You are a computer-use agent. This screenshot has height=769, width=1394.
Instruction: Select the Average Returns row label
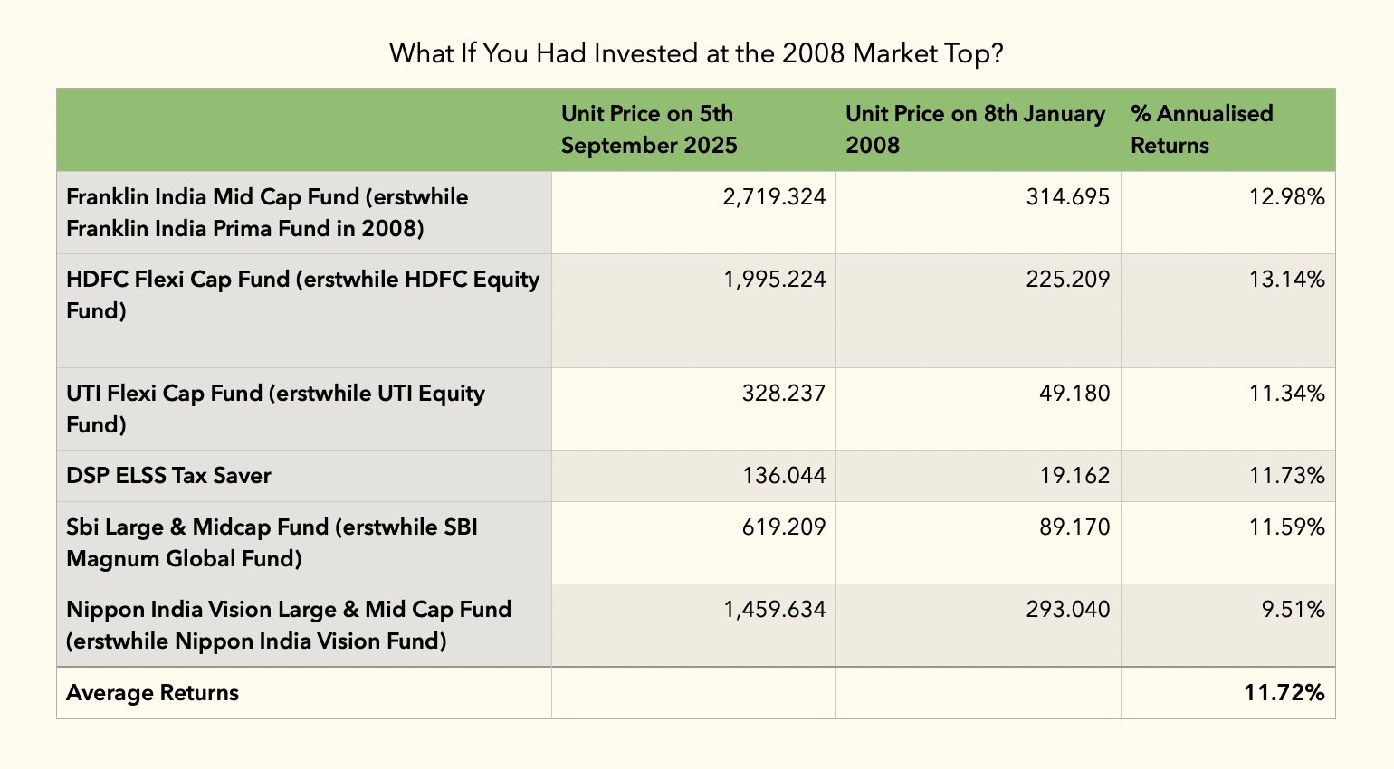point(152,693)
